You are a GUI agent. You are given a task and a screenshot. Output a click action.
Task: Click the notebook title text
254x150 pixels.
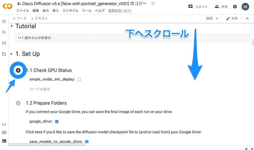[84, 4]
